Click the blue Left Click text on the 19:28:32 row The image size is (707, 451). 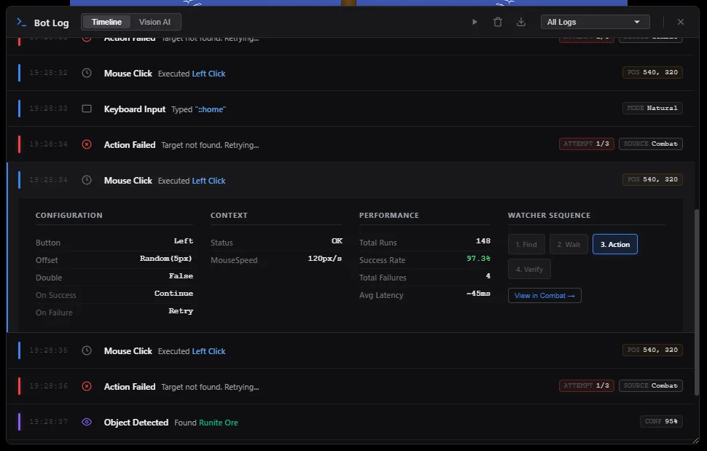pyautogui.click(x=208, y=74)
